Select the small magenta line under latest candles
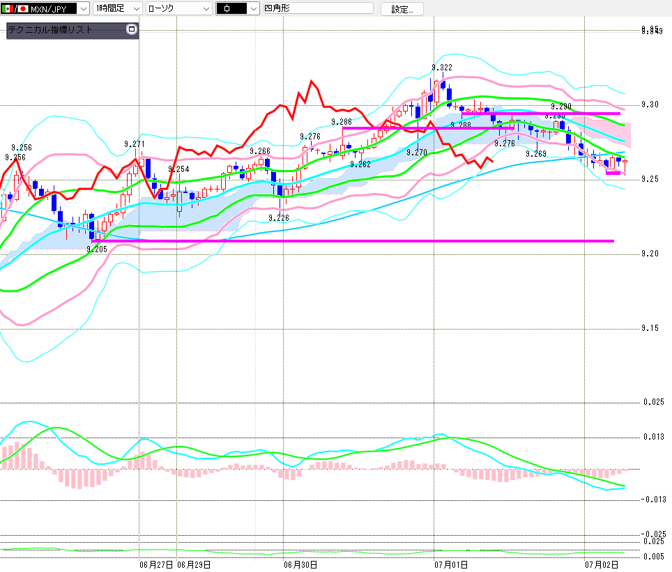 613,173
